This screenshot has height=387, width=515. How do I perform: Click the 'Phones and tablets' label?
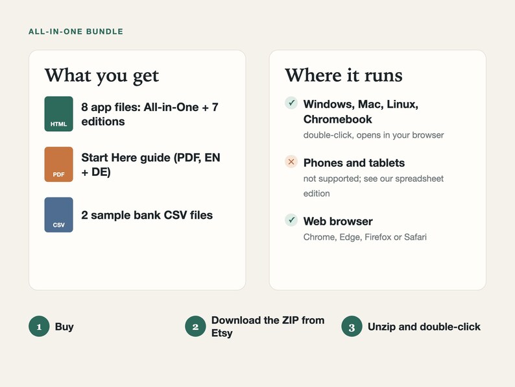[x=353, y=163]
